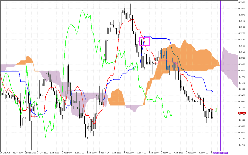Click the 2 Jan 22:00 time label

coord(79,153)
